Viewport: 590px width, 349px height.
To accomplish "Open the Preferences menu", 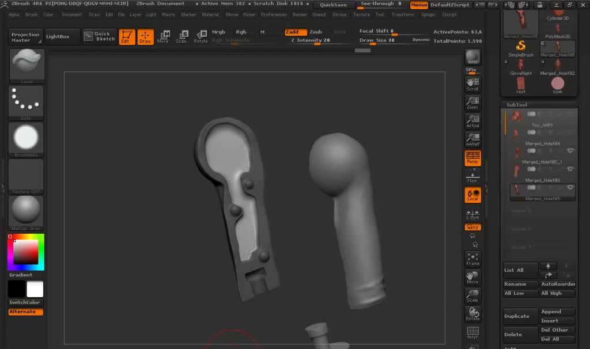I will [274, 14].
